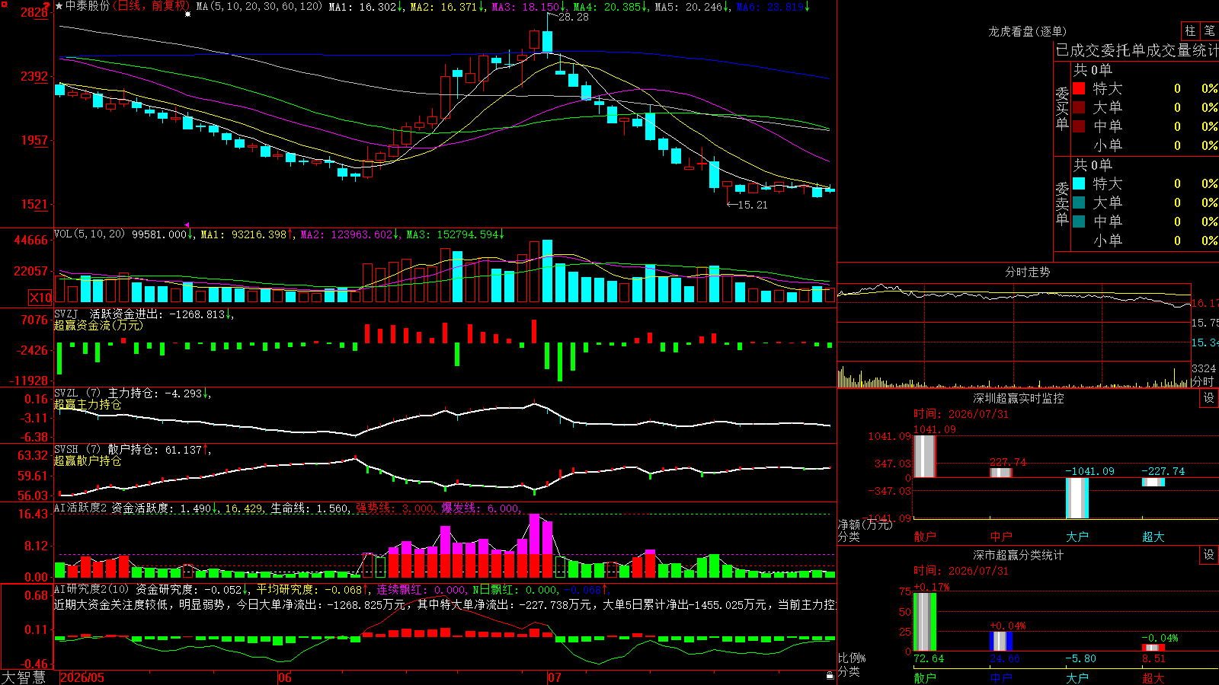
Task: Click the 连续飘红 indicator value label
Action: tap(421, 590)
